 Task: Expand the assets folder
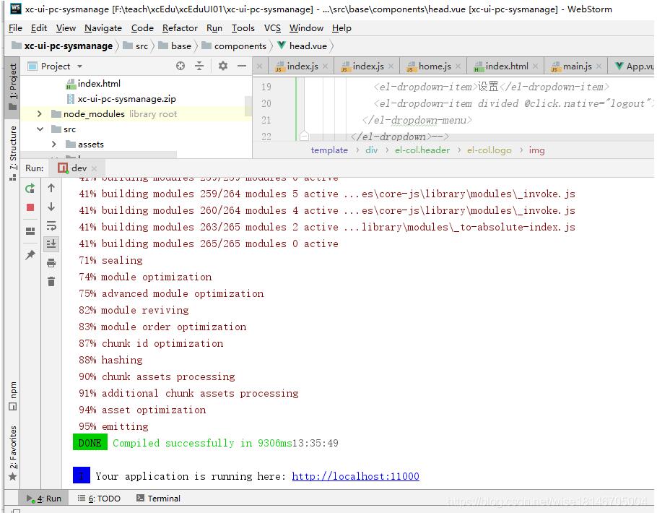pyautogui.click(x=52, y=144)
